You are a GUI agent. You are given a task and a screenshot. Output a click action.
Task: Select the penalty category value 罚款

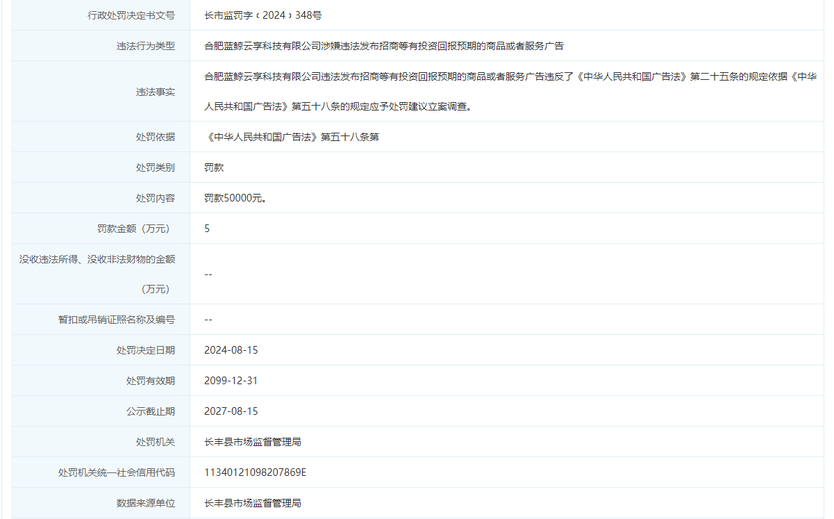[x=214, y=167]
